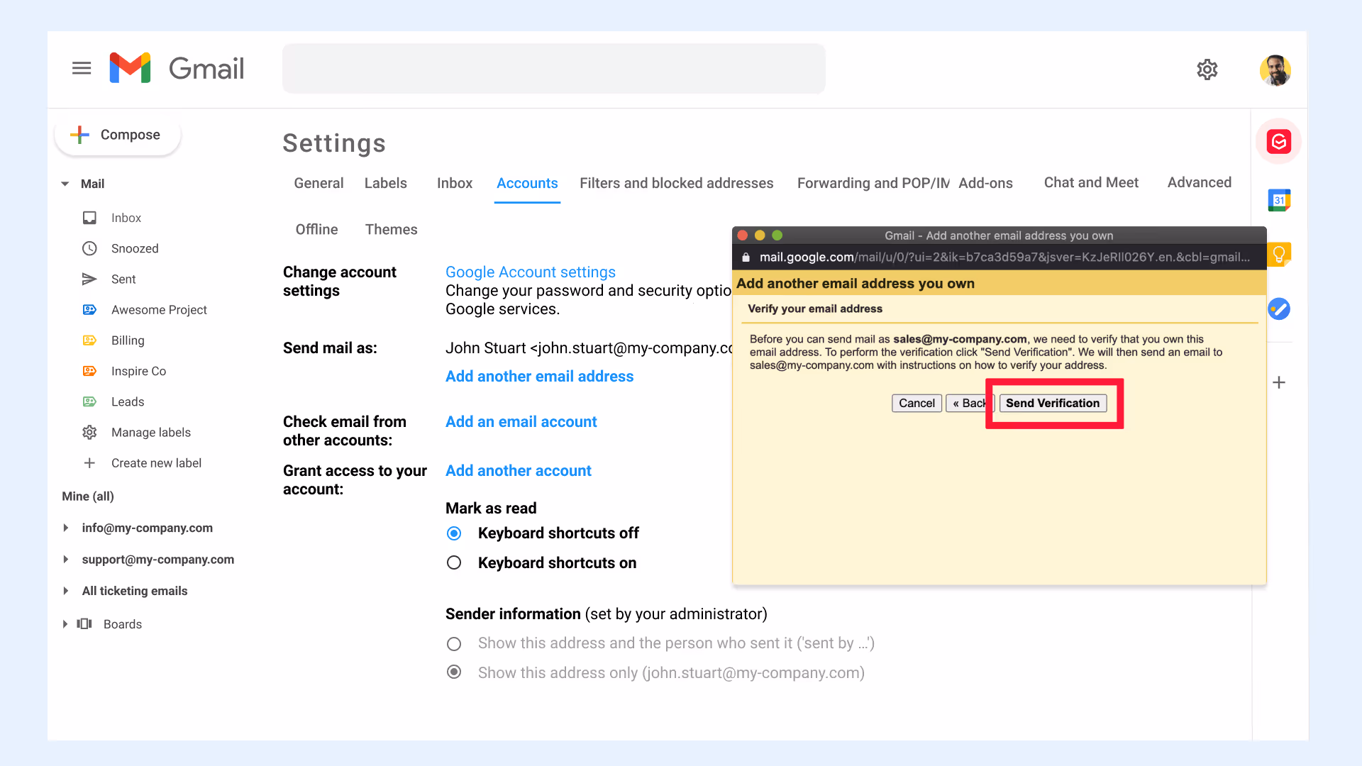This screenshot has height=766, width=1362.
Task: Open Google Account settings link
Action: point(530,272)
